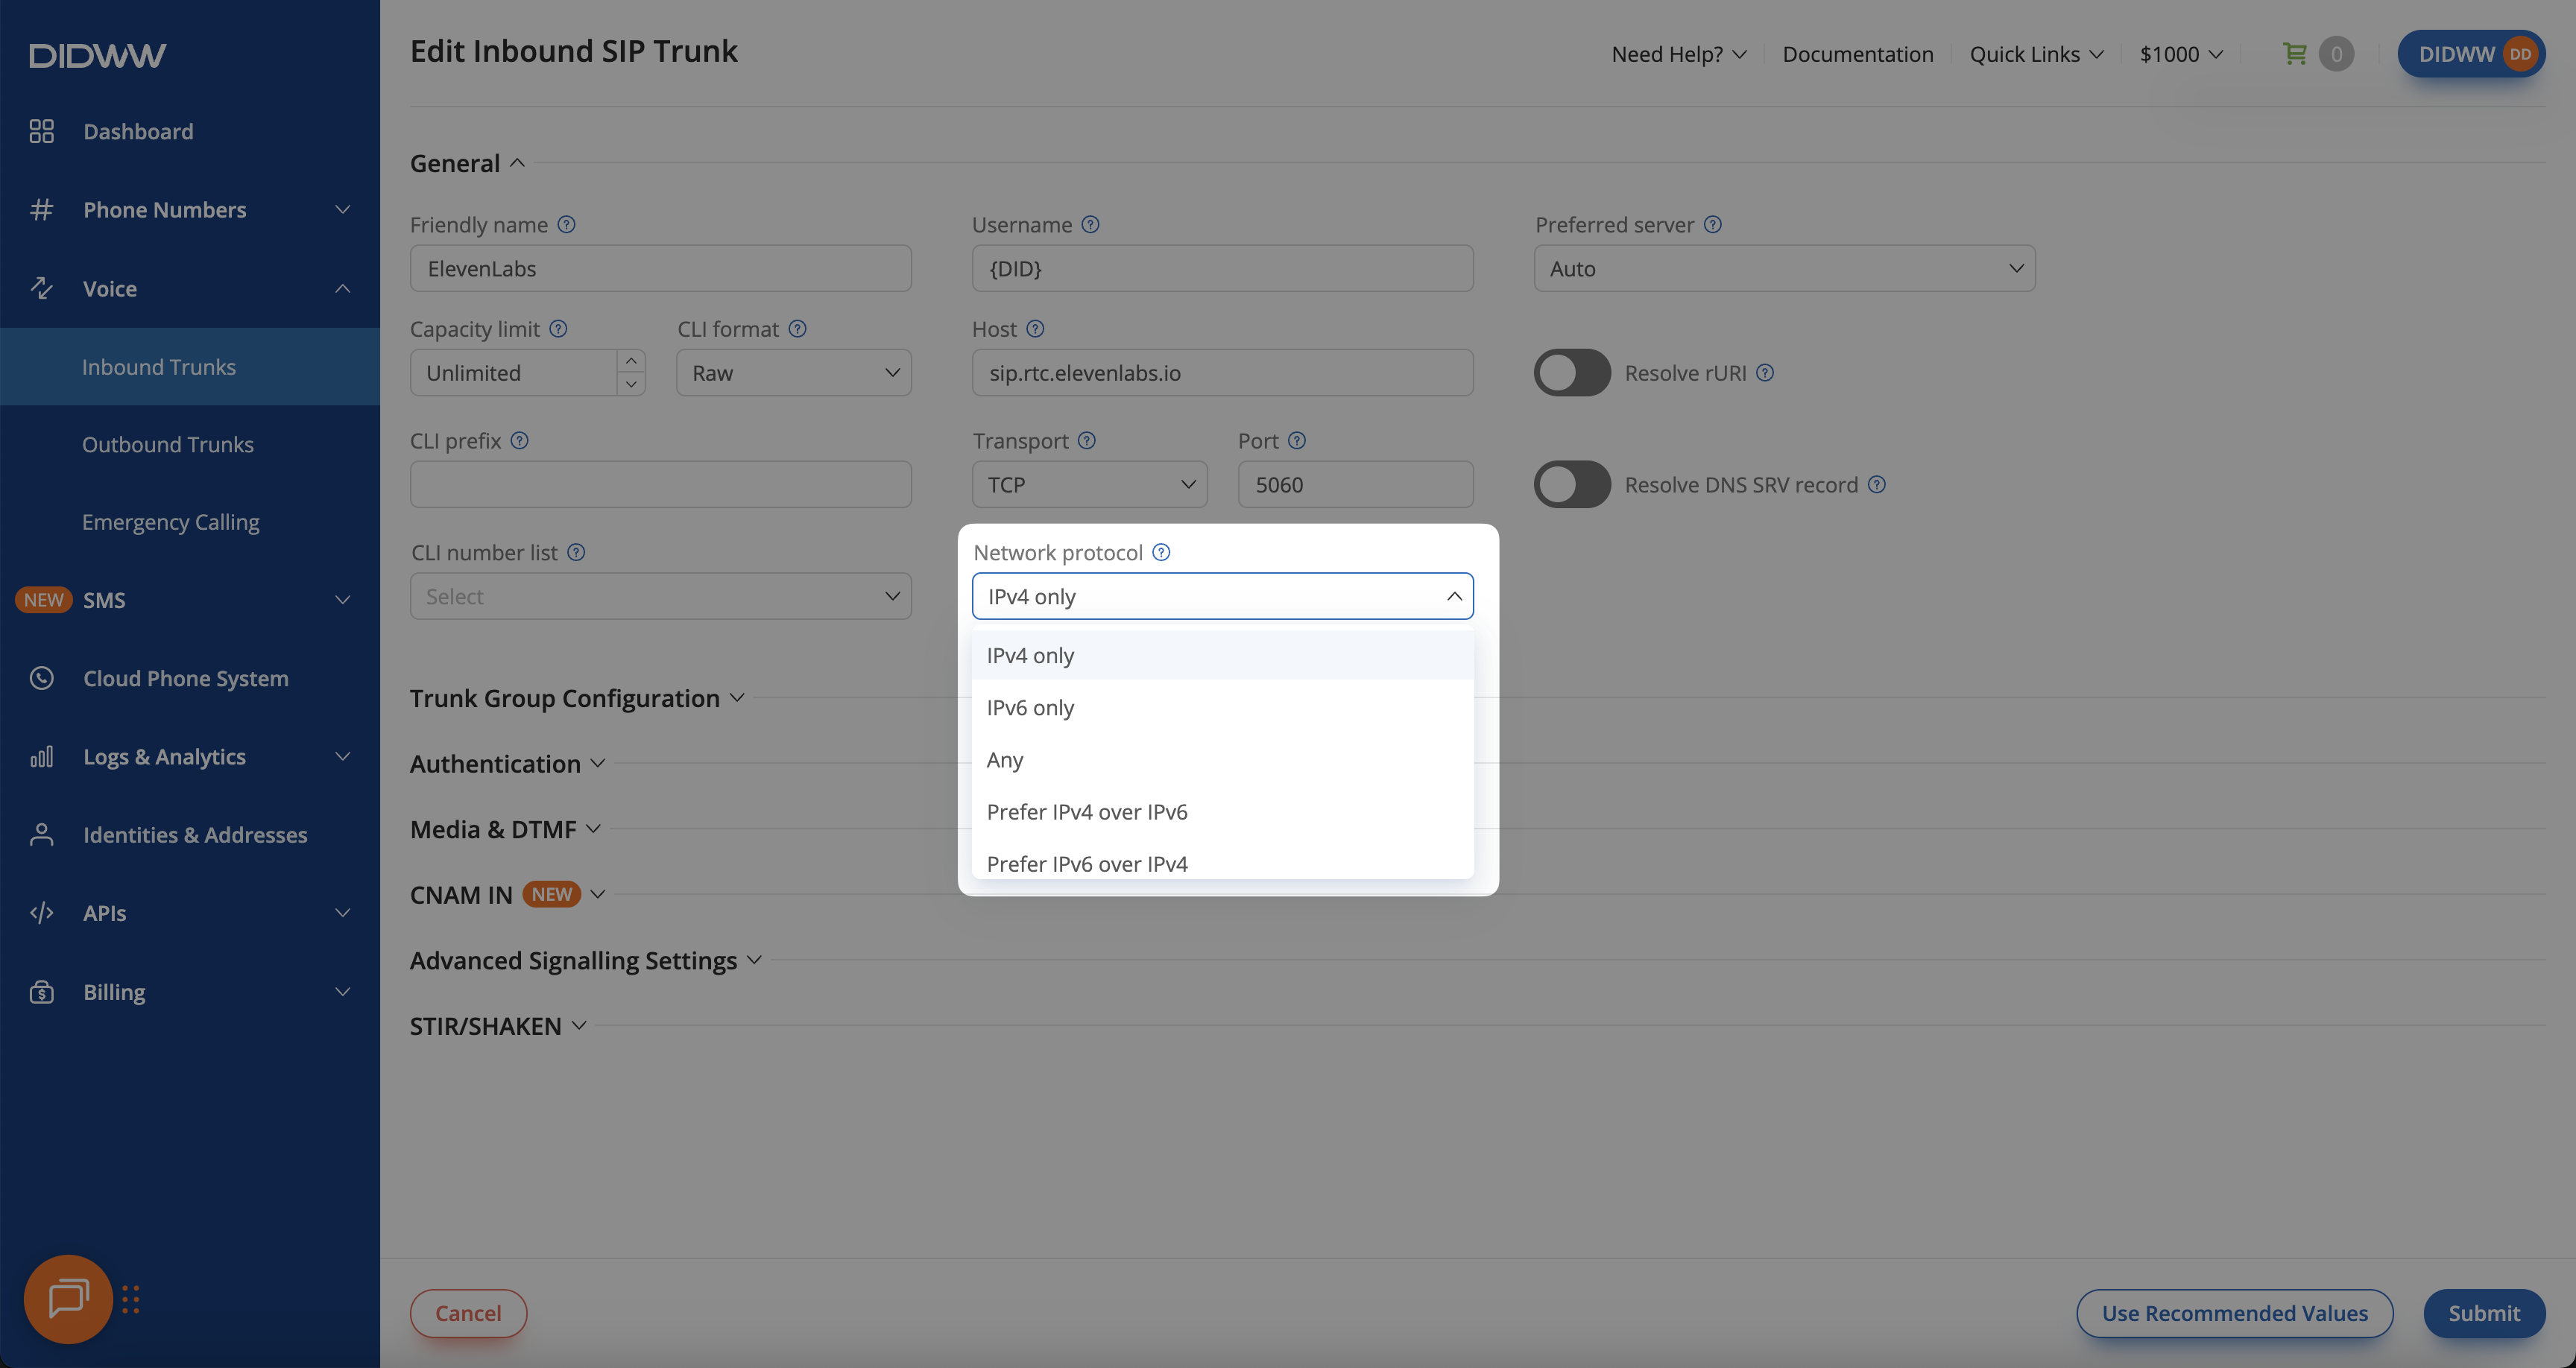
Task: Click the Cloud Phone System phone icon
Action: pyautogui.click(x=41, y=678)
